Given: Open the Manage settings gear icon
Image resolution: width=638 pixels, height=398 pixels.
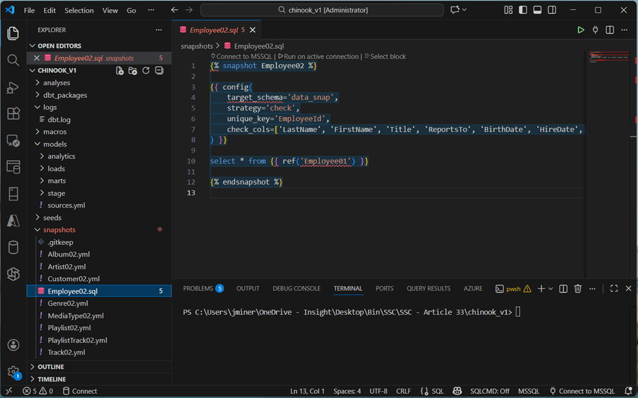Looking at the screenshot, I should 13,371.
